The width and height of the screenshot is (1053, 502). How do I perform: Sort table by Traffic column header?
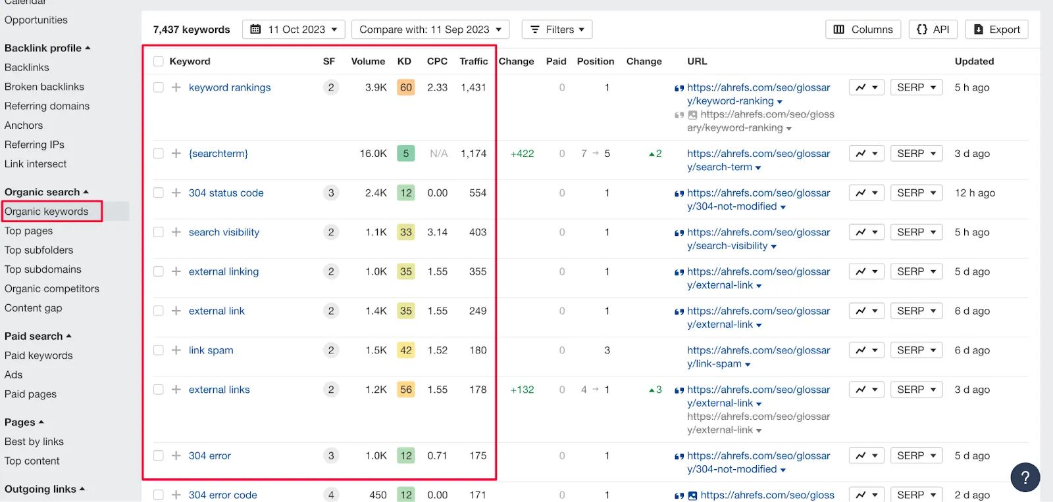473,61
